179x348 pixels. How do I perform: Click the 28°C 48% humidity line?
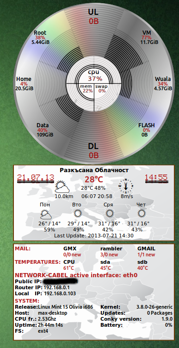click(93, 188)
